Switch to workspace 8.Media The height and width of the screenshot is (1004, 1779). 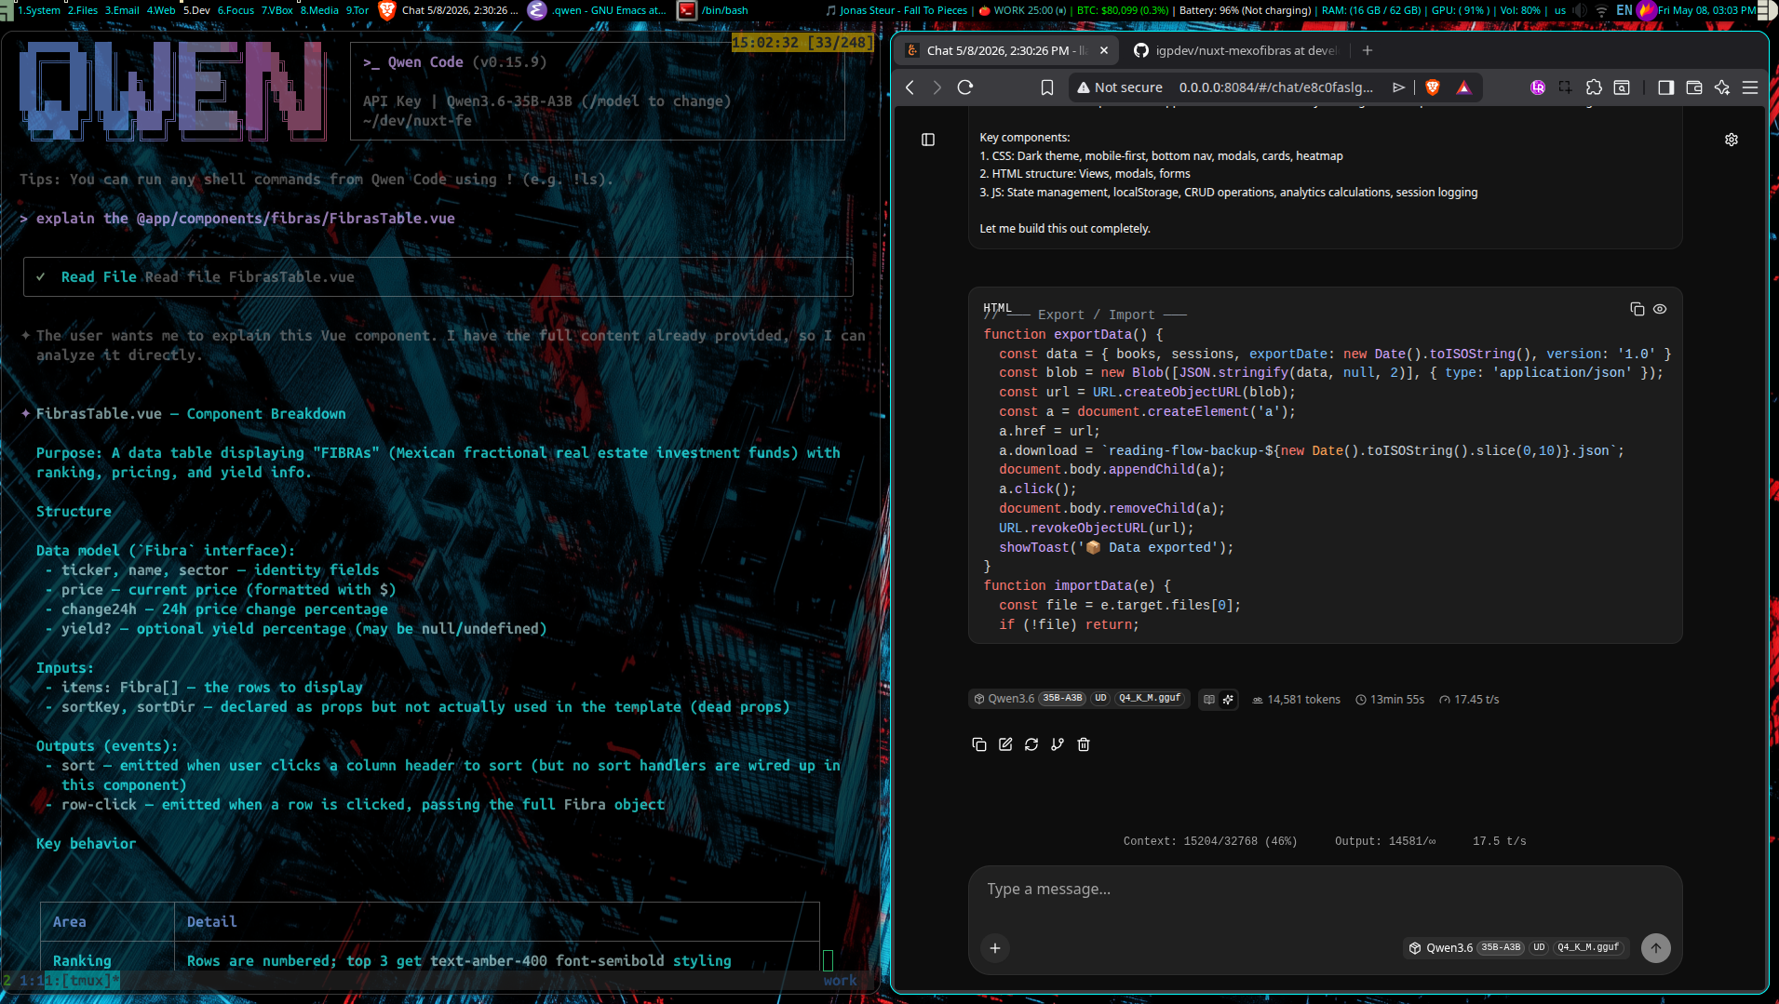[x=319, y=10]
